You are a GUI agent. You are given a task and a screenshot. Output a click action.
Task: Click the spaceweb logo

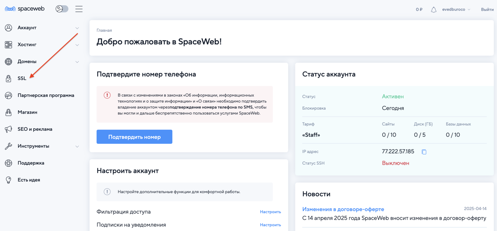click(x=25, y=9)
